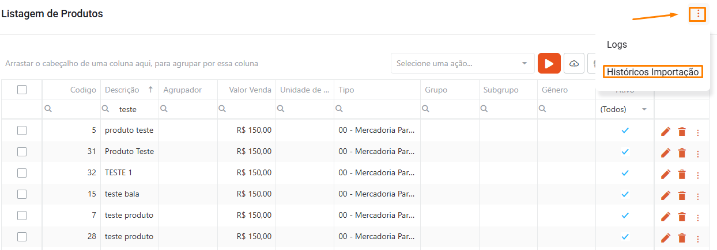The image size is (717, 250).
Task: Open more options for product code 28
Action: [698, 239]
